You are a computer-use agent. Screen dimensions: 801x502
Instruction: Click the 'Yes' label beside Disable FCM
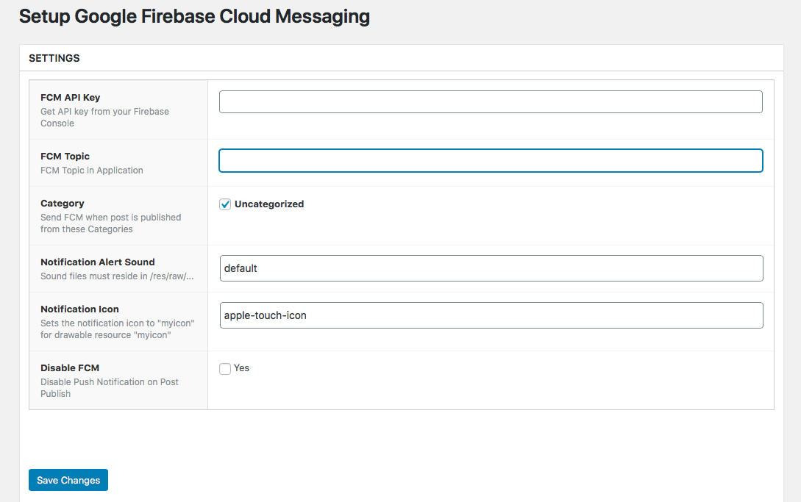[x=242, y=367]
